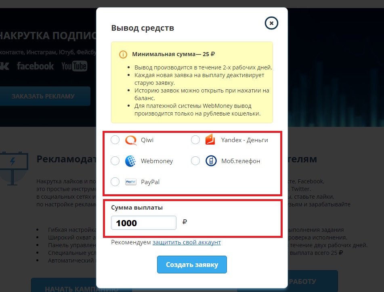Click the facebook logo in the header

pos(35,66)
